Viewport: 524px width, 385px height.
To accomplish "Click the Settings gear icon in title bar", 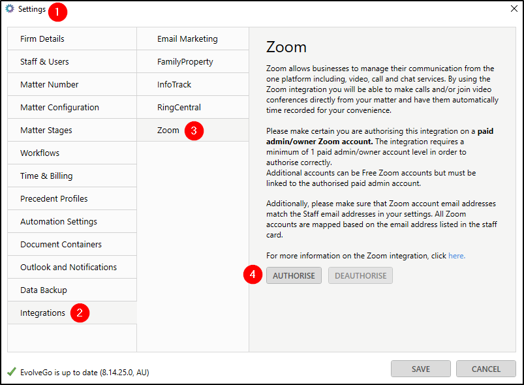I will tap(10, 8).
